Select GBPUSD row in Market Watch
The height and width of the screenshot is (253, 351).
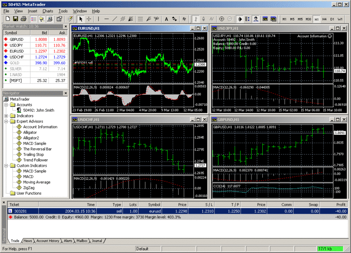click(35, 39)
